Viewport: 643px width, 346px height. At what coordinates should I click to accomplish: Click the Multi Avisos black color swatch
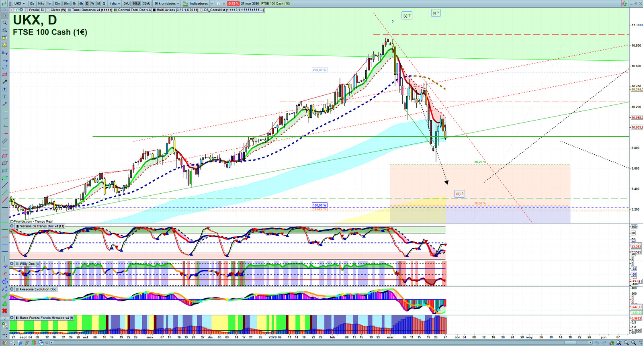coord(154,10)
